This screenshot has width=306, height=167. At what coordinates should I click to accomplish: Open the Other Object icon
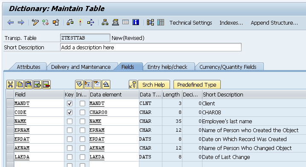tap(56, 23)
